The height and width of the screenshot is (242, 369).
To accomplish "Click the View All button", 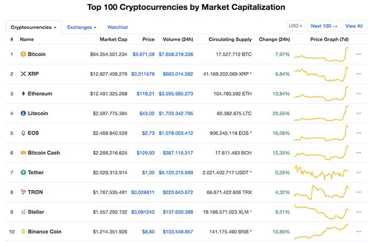I will [354, 26].
